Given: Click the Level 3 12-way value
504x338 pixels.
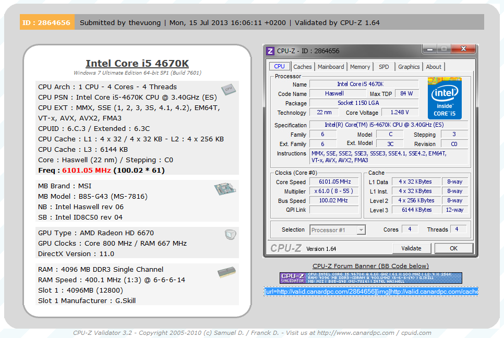Looking at the screenshot, I should click(x=454, y=210).
